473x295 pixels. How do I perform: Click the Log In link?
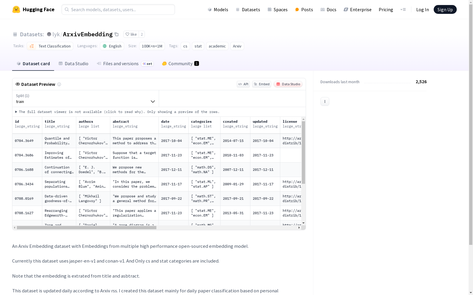[422, 9]
